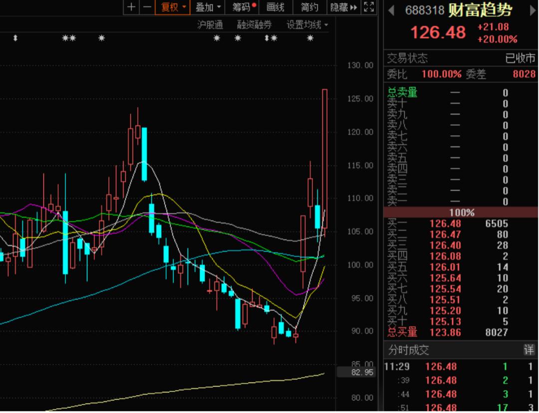This screenshot has height=413, width=539.
Task: Zoom out chart with the minus icon
Action: [147, 7]
